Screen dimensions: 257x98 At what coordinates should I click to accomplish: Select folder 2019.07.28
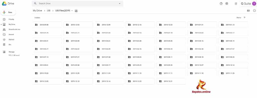(x=109, y=57)
